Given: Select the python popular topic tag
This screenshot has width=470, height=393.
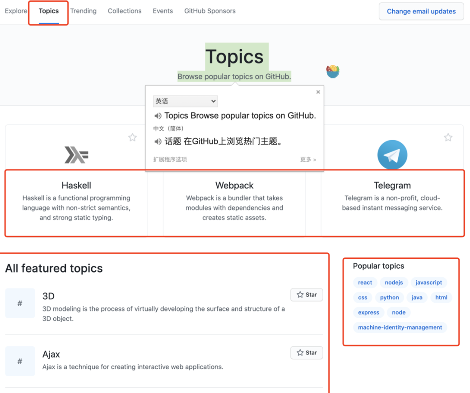Looking at the screenshot, I should [389, 297].
